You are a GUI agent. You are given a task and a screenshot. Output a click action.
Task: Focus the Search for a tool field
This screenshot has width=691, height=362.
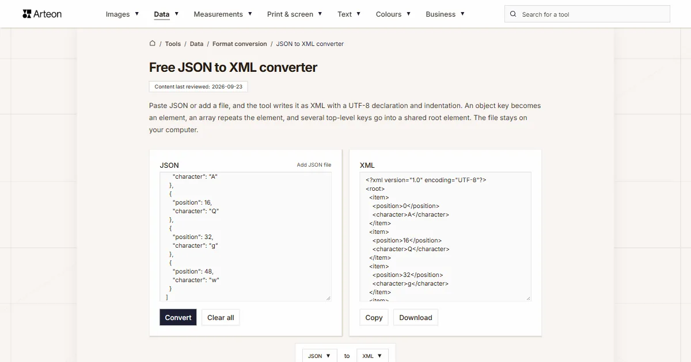pyautogui.click(x=587, y=14)
